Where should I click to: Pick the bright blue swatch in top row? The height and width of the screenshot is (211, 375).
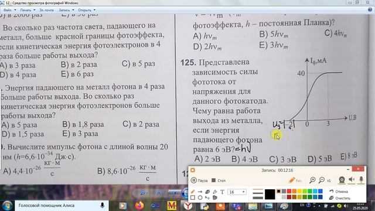pos(321,191)
